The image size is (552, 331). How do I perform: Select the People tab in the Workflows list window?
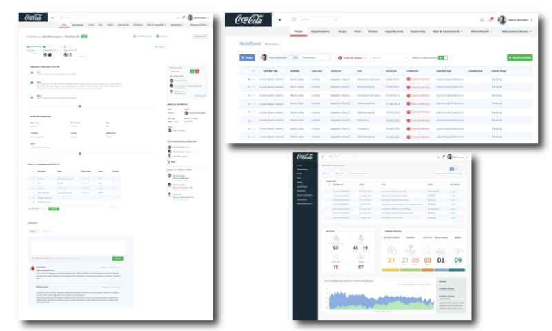(299, 32)
